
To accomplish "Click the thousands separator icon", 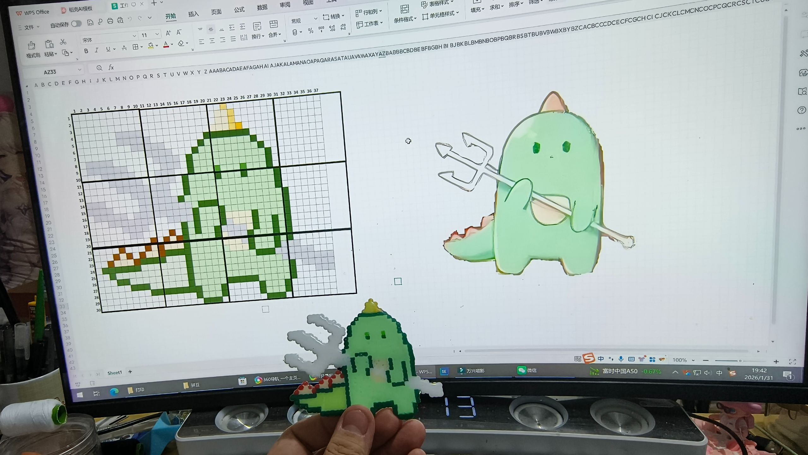I will click(x=321, y=29).
